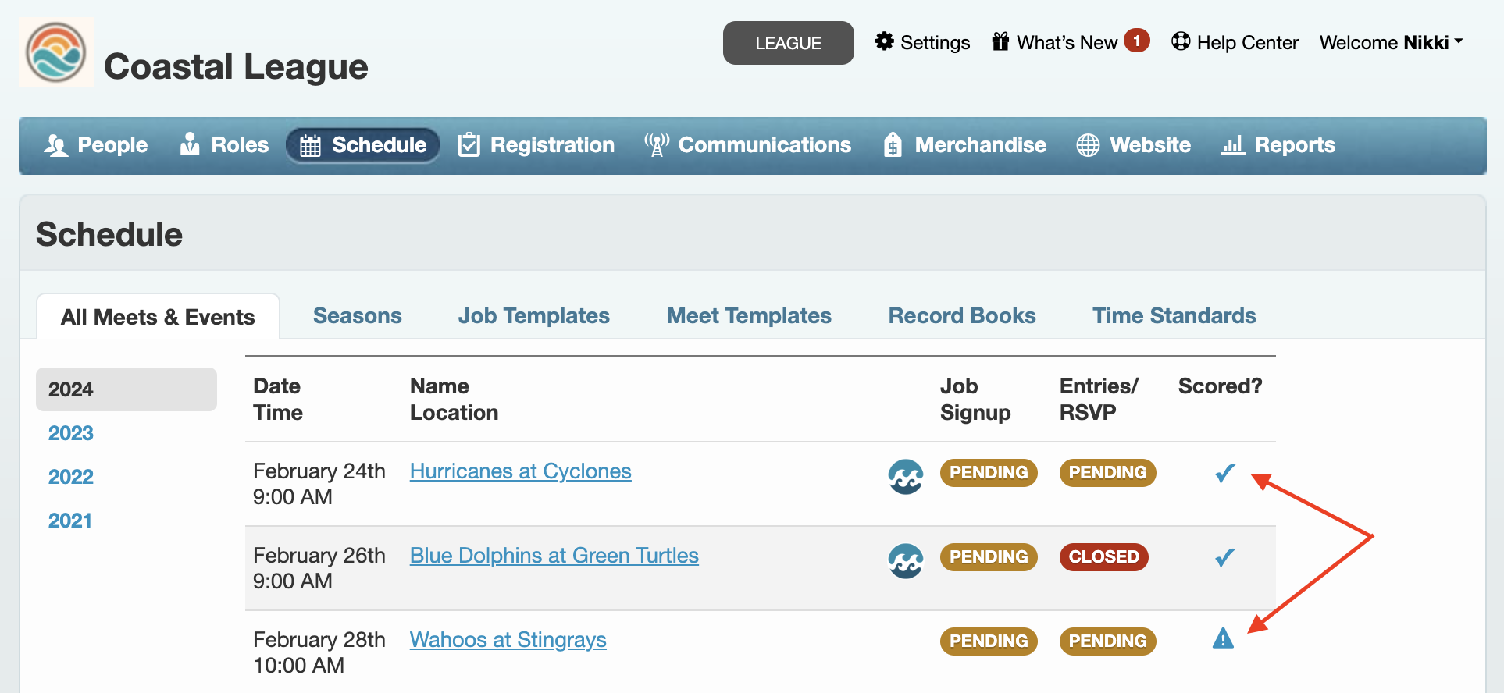Click the February 26th date cell
Image resolution: width=1504 pixels, height=693 pixels.
click(x=319, y=568)
